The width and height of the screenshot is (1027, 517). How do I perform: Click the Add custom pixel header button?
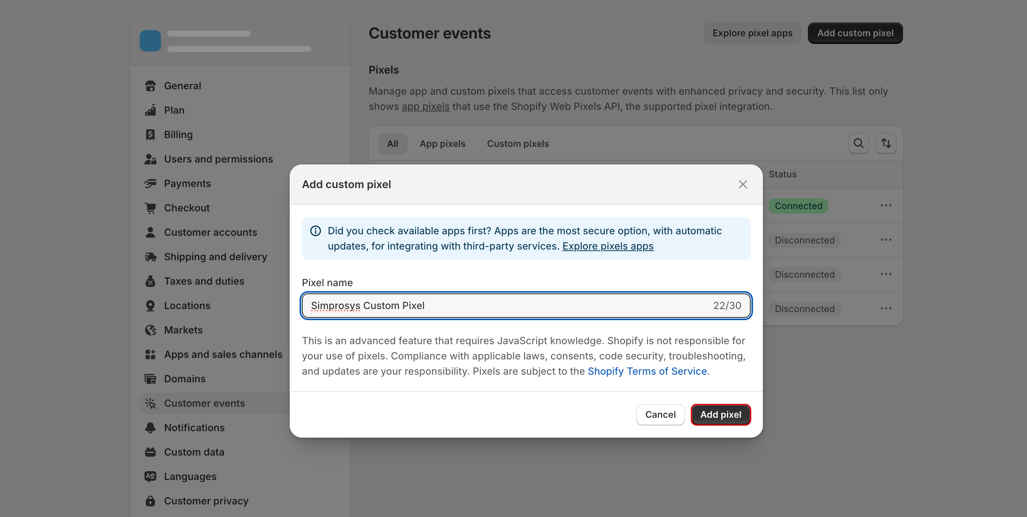point(855,33)
